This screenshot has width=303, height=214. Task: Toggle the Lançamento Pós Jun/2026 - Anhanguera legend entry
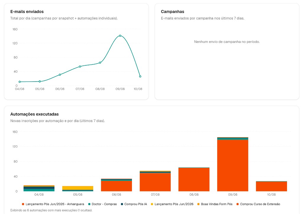pos(53,204)
